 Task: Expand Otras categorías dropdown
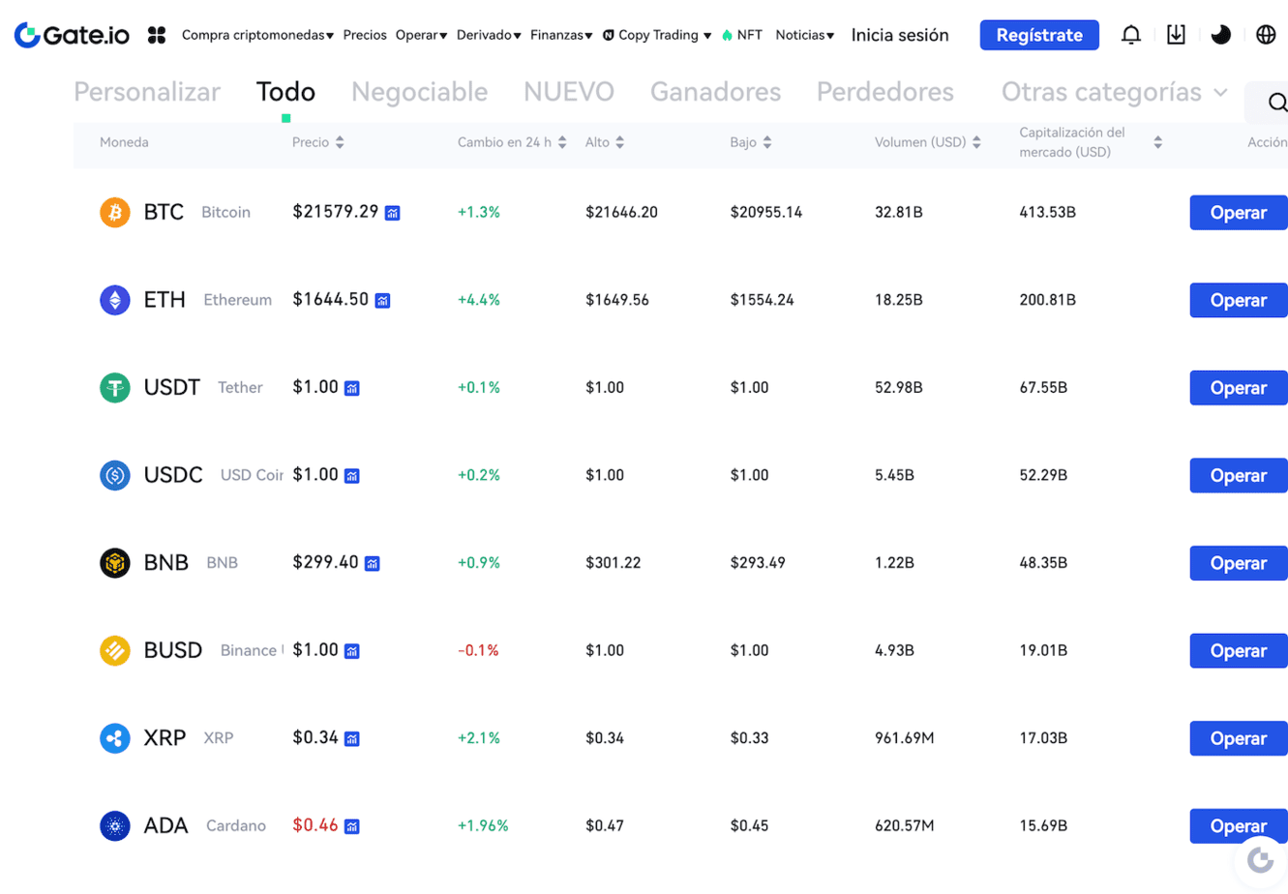click(1114, 92)
